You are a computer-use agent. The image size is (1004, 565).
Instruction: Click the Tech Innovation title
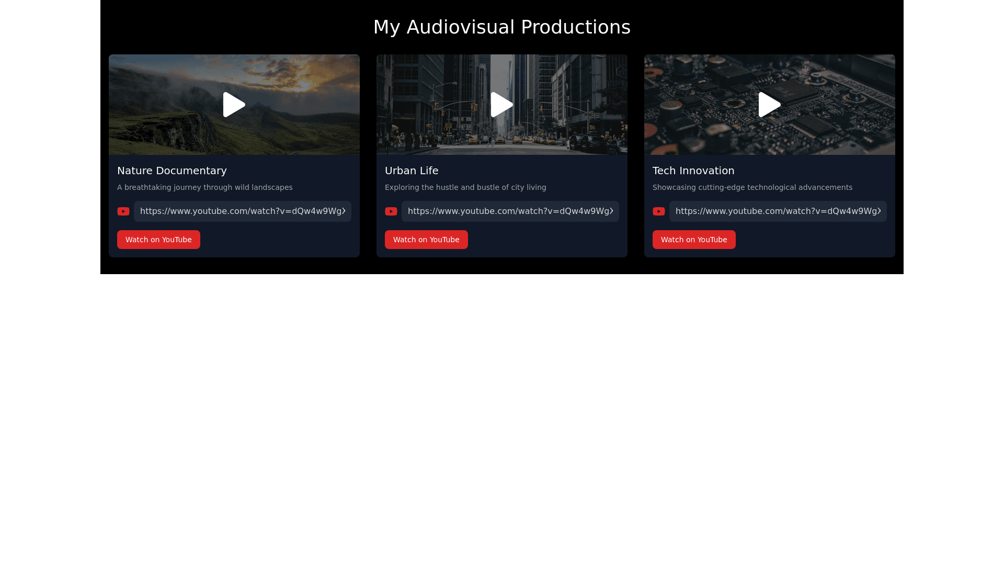click(x=693, y=171)
